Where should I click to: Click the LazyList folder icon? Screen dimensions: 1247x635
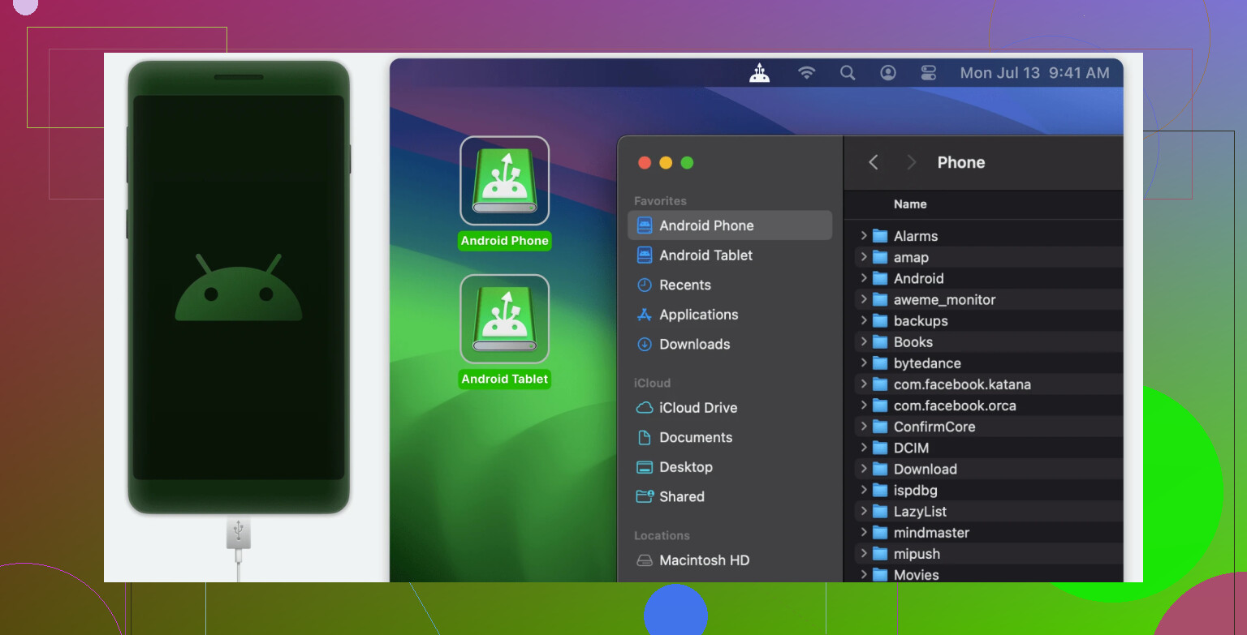coord(880,511)
